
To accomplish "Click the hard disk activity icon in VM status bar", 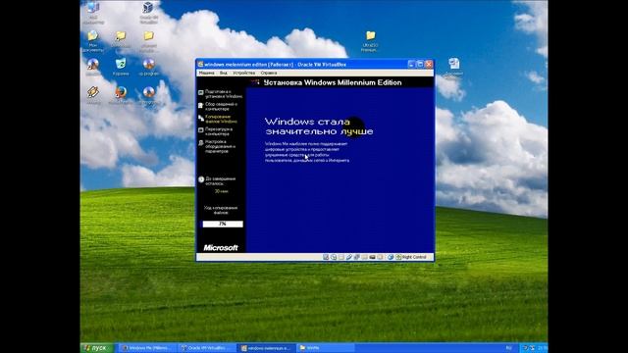I will click(326, 257).
